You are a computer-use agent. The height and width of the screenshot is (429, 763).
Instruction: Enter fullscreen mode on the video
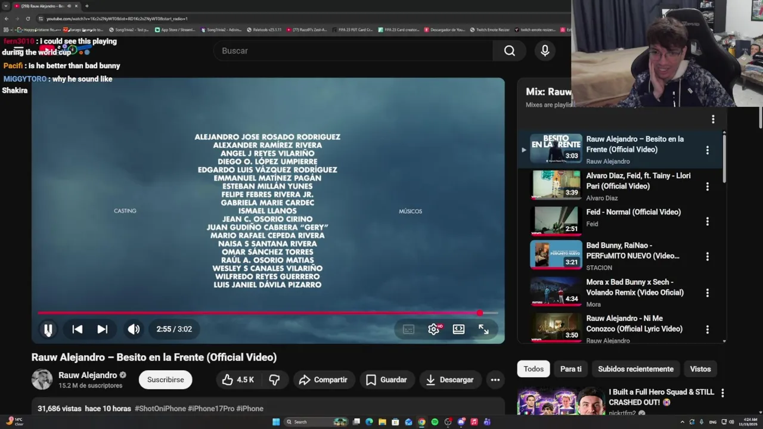click(483, 329)
